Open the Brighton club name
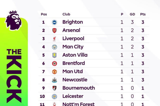Image resolution: width=160 pixels, height=106 pixels. click(x=73, y=22)
